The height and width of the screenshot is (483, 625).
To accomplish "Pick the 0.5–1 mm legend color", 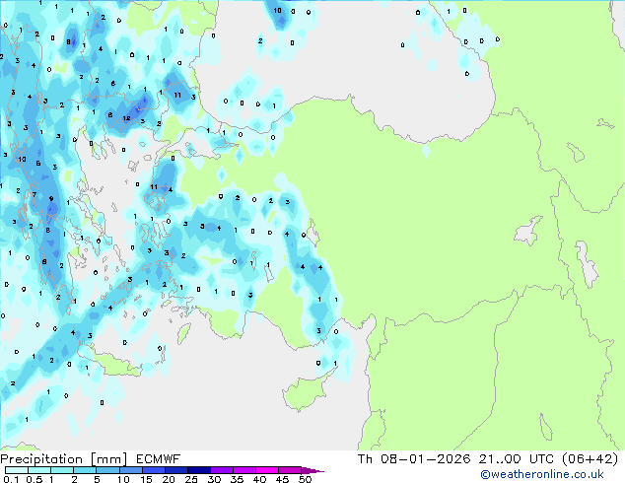I will [39, 470].
